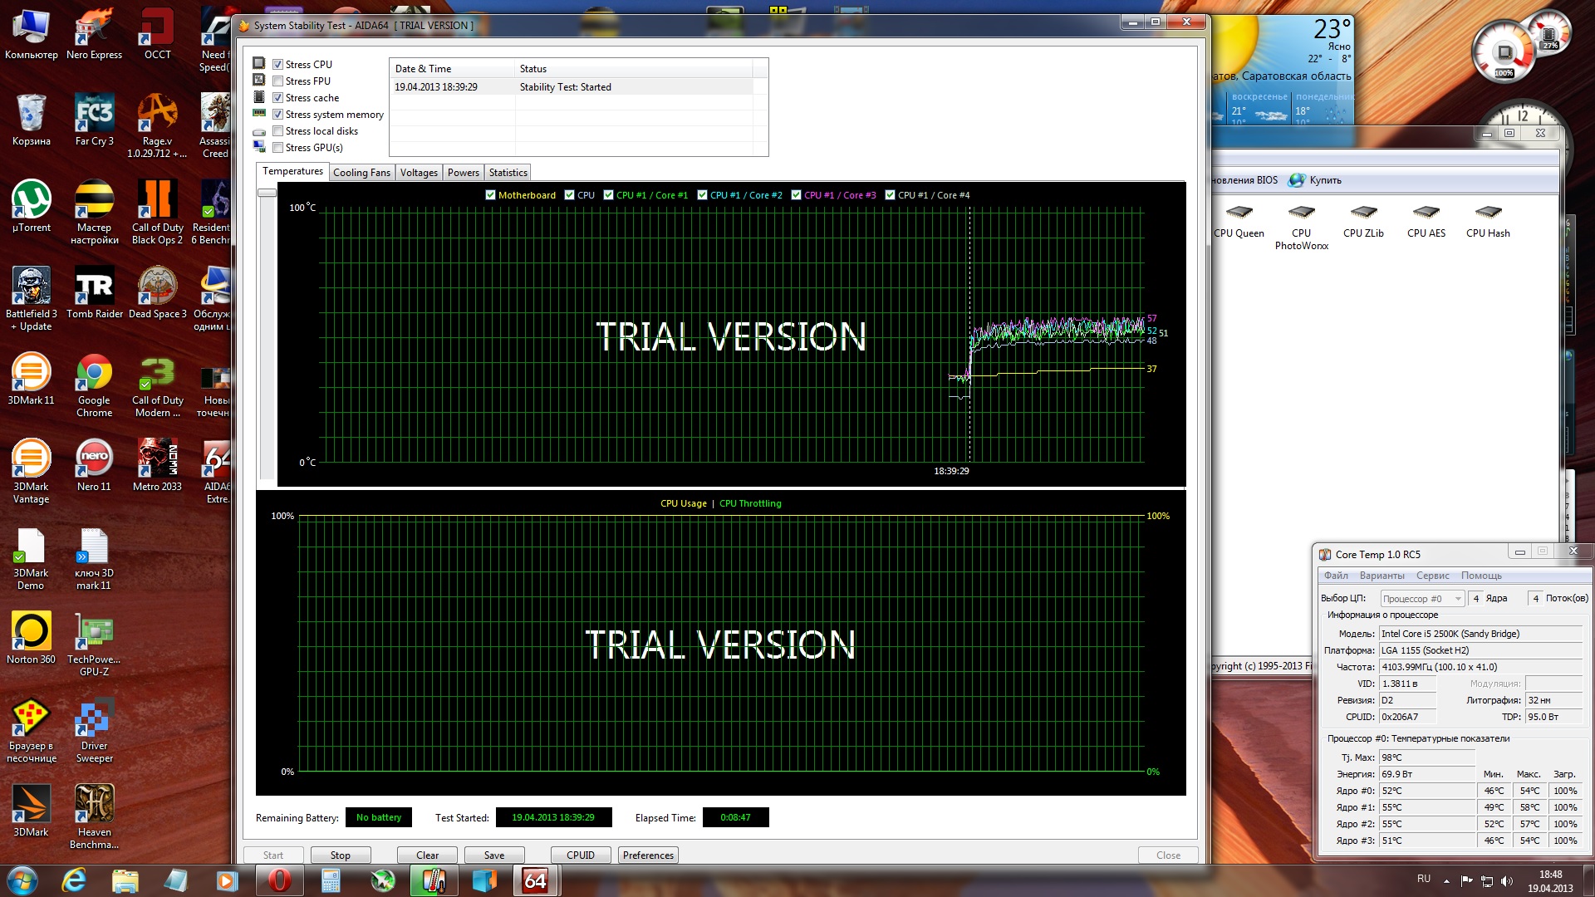Switch to the Statistics tab
Viewport: 1595px width, 897px height.
[508, 173]
